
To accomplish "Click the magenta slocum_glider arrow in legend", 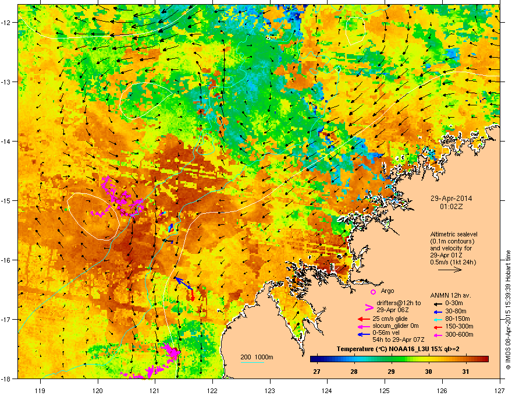I will point(364,326).
